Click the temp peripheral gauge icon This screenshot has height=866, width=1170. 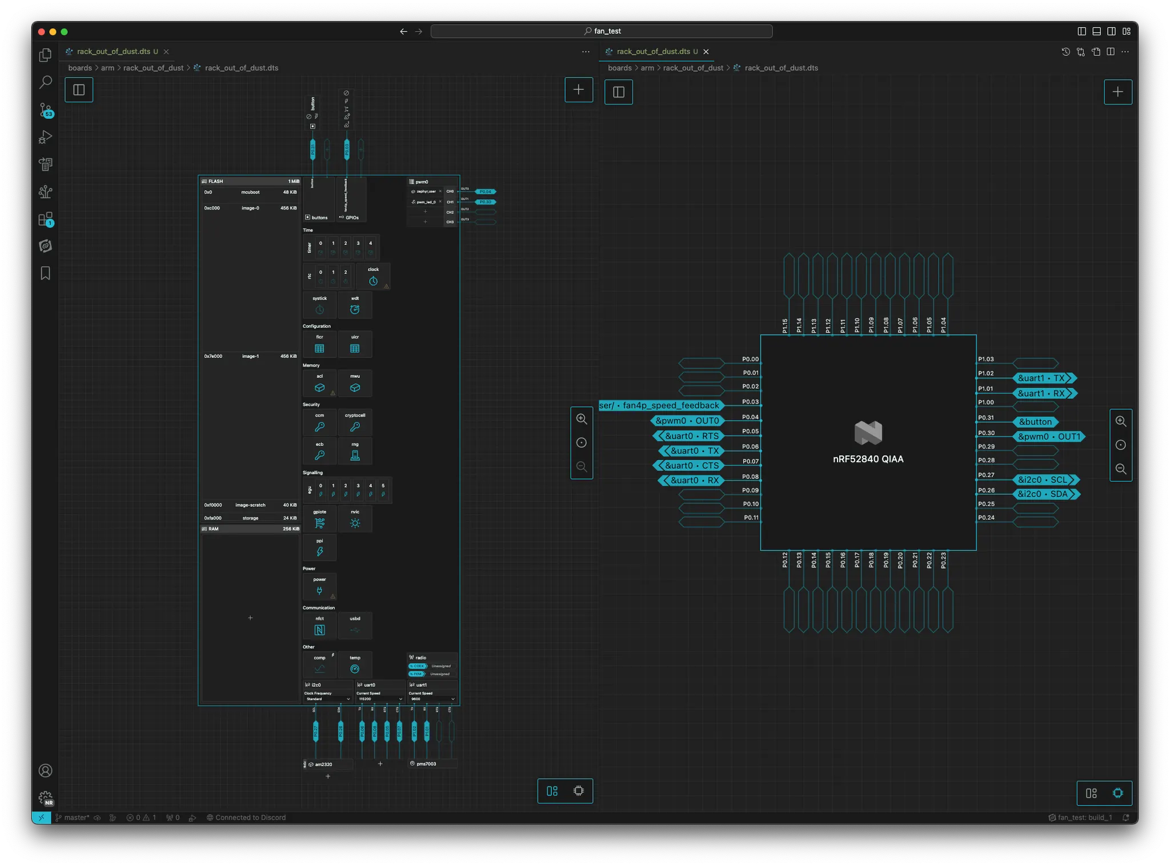tap(355, 669)
